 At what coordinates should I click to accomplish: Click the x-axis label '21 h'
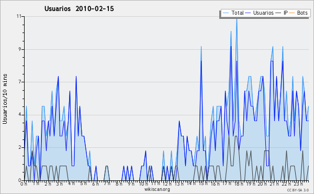pos(274,184)
